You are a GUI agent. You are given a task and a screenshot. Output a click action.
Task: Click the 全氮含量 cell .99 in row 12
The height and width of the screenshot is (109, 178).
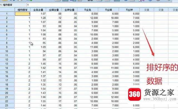[38, 60]
